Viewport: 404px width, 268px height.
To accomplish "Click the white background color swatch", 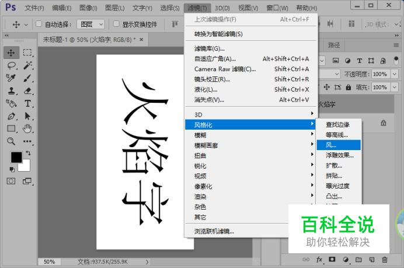I will tap(25, 167).
